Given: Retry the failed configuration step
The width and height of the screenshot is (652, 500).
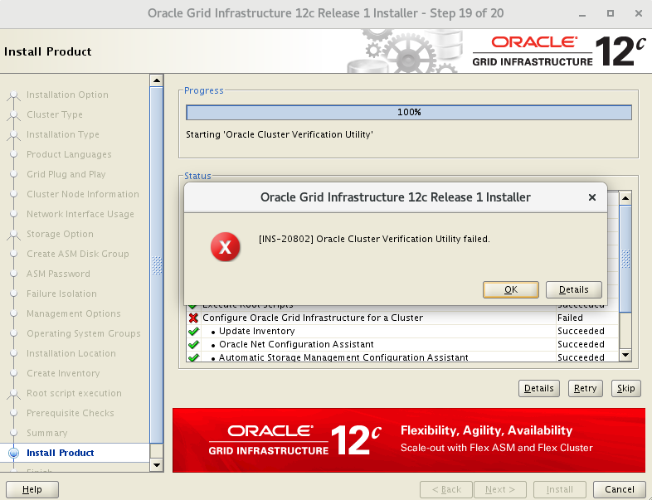Looking at the screenshot, I should click(x=585, y=388).
